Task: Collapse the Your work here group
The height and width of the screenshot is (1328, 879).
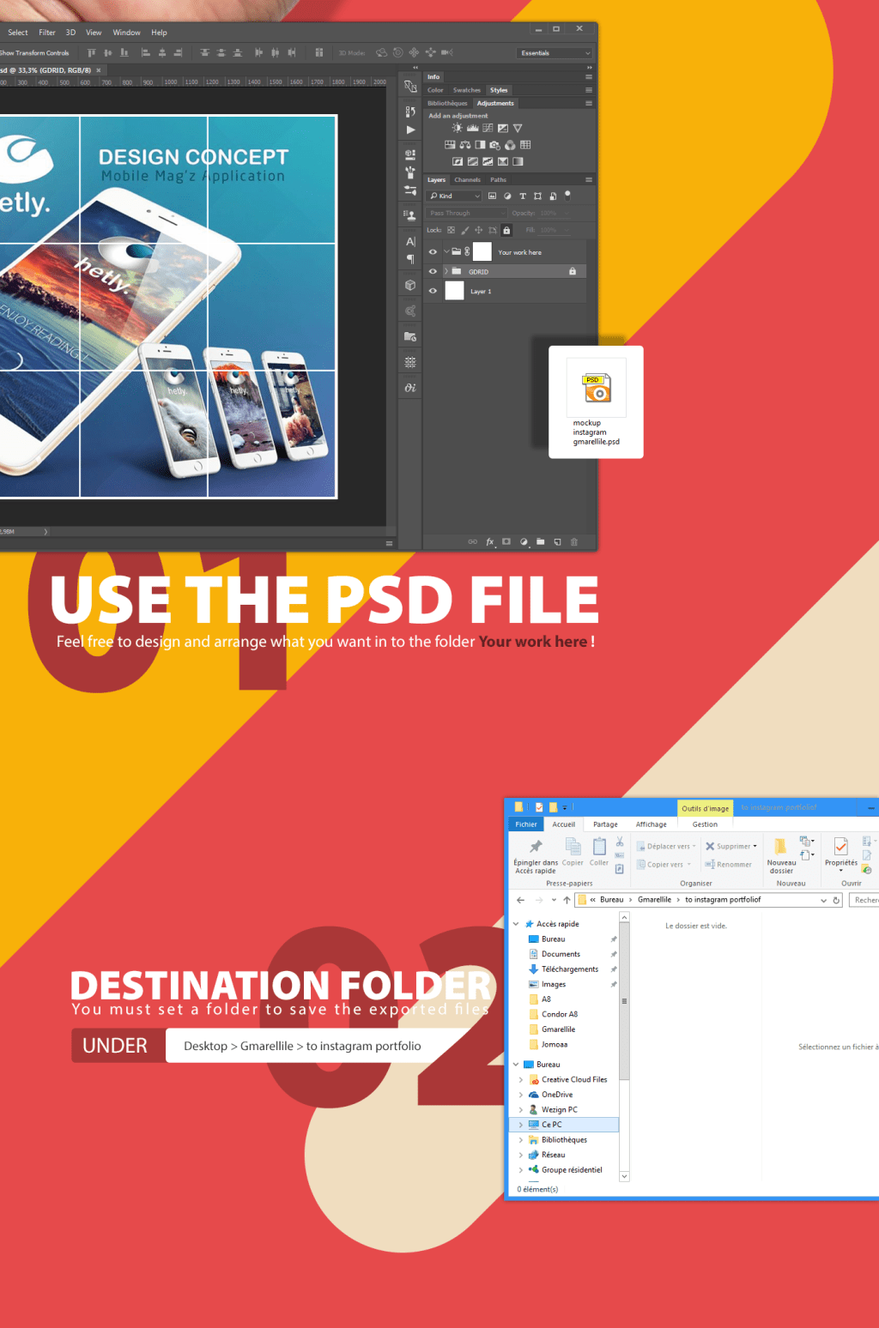Action: tap(446, 251)
